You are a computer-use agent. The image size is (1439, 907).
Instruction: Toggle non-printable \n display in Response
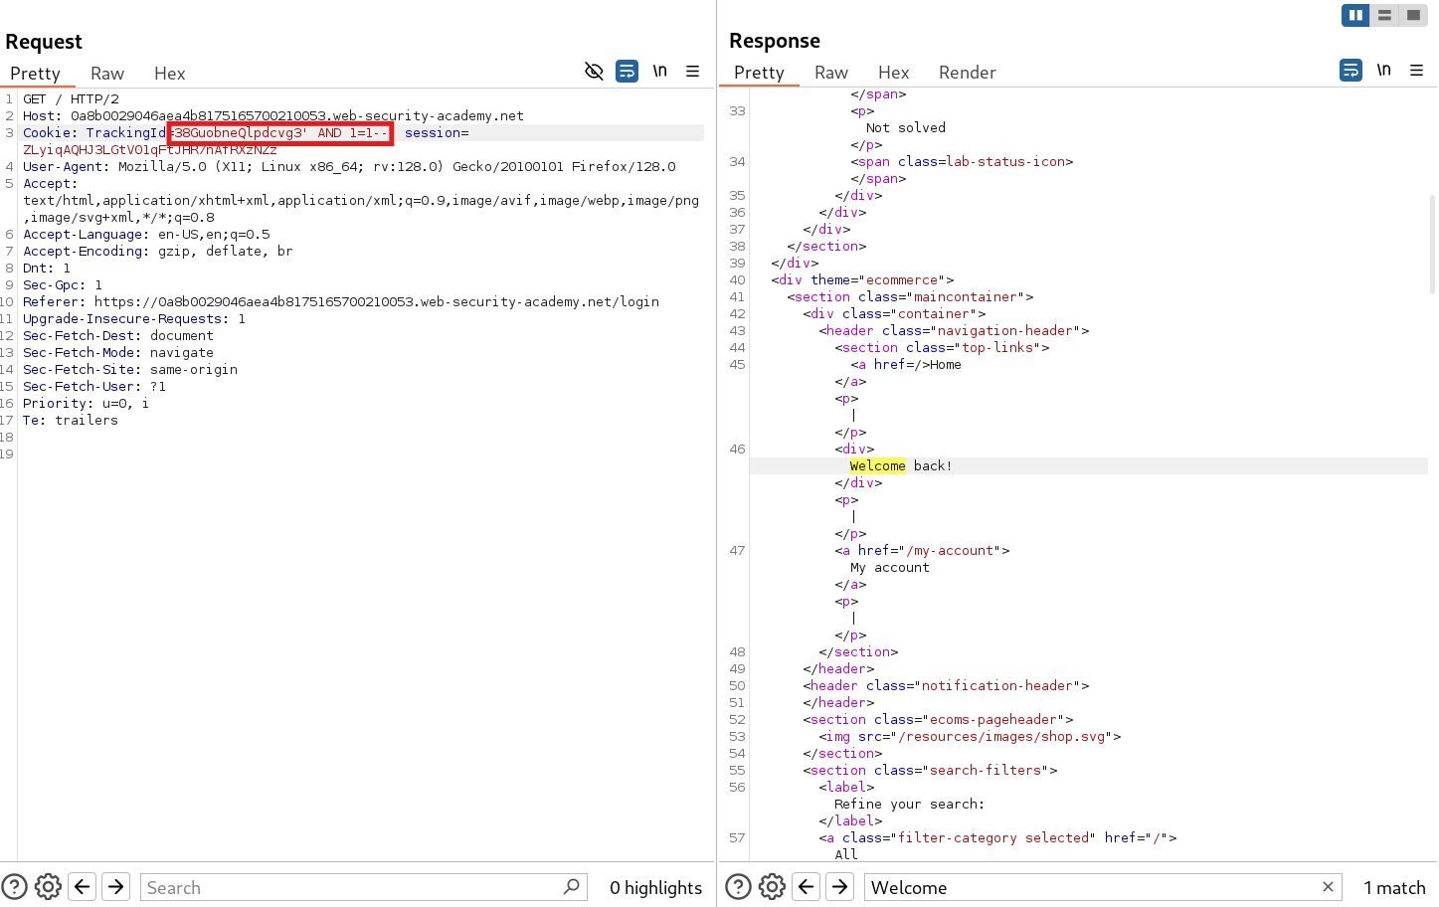1384,71
